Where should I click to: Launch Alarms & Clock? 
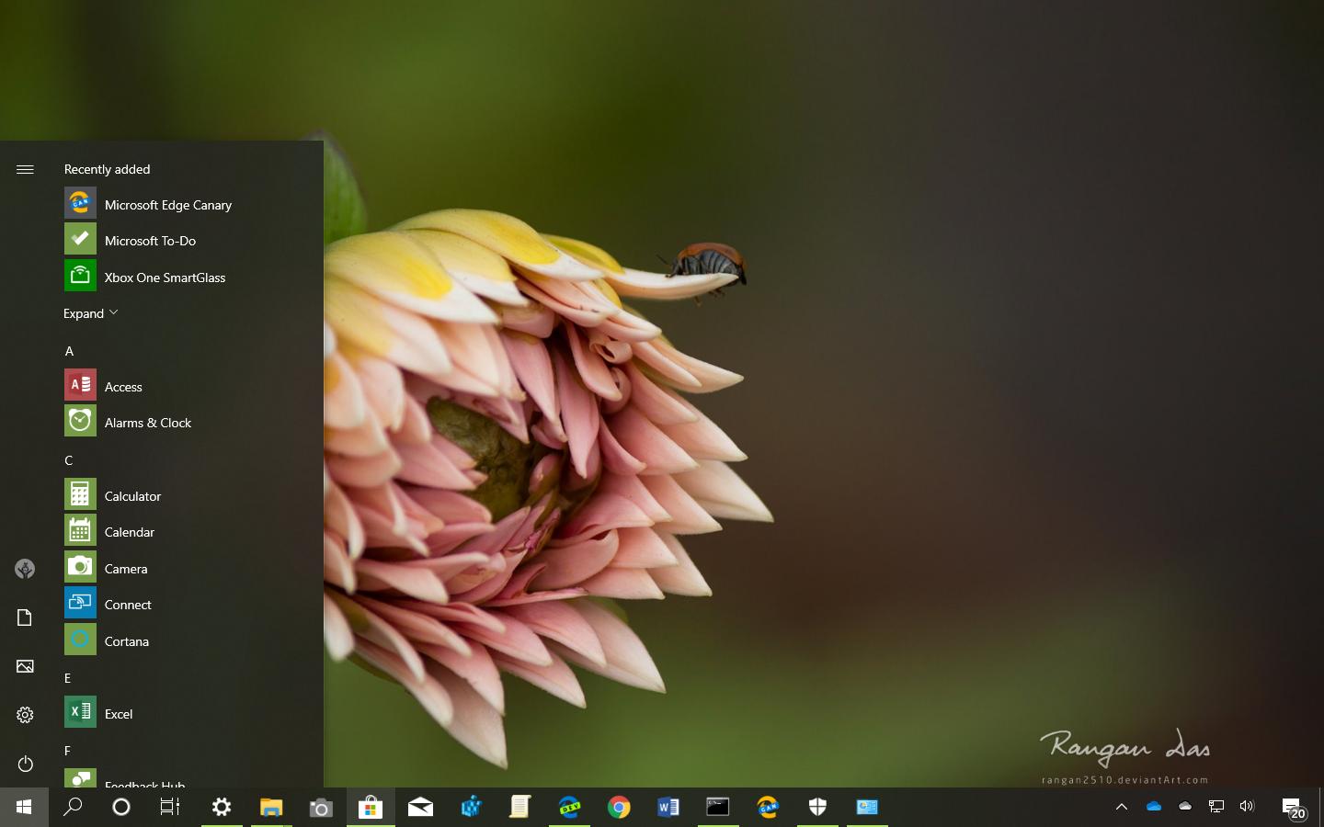click(147, 423)
